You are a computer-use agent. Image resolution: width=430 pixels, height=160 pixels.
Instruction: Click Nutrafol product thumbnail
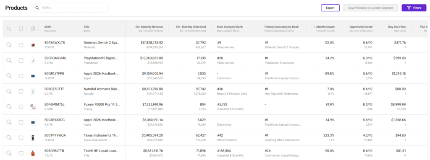click(x=33, y=91)
